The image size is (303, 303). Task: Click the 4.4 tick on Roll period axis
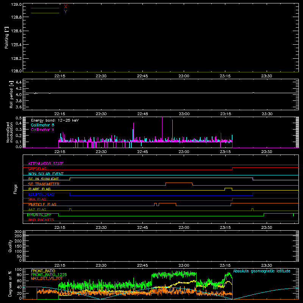(x=19, y=82)
